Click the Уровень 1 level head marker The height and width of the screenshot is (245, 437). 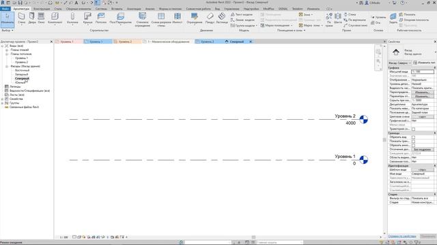coord(363,160)
